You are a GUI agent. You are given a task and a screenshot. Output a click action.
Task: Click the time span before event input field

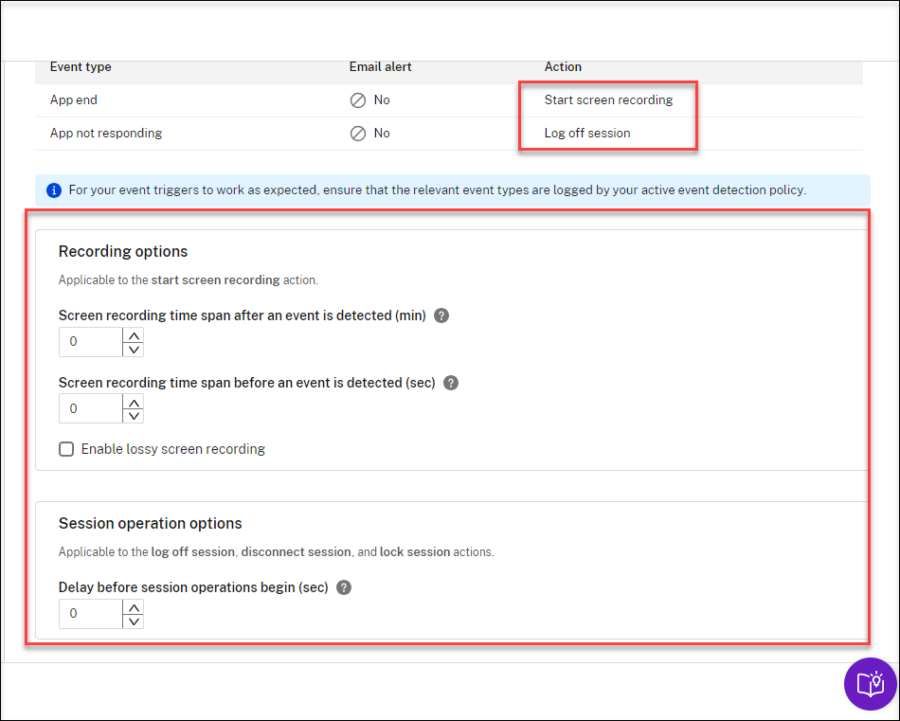tap(91, 409)
